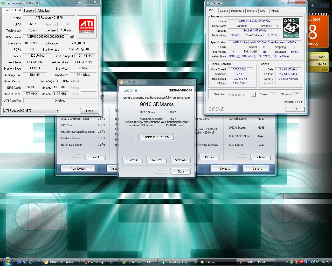Click the Core Speed 2530.2 MHz field
This screenshot has height=266, width=332.
coord(240,70)
